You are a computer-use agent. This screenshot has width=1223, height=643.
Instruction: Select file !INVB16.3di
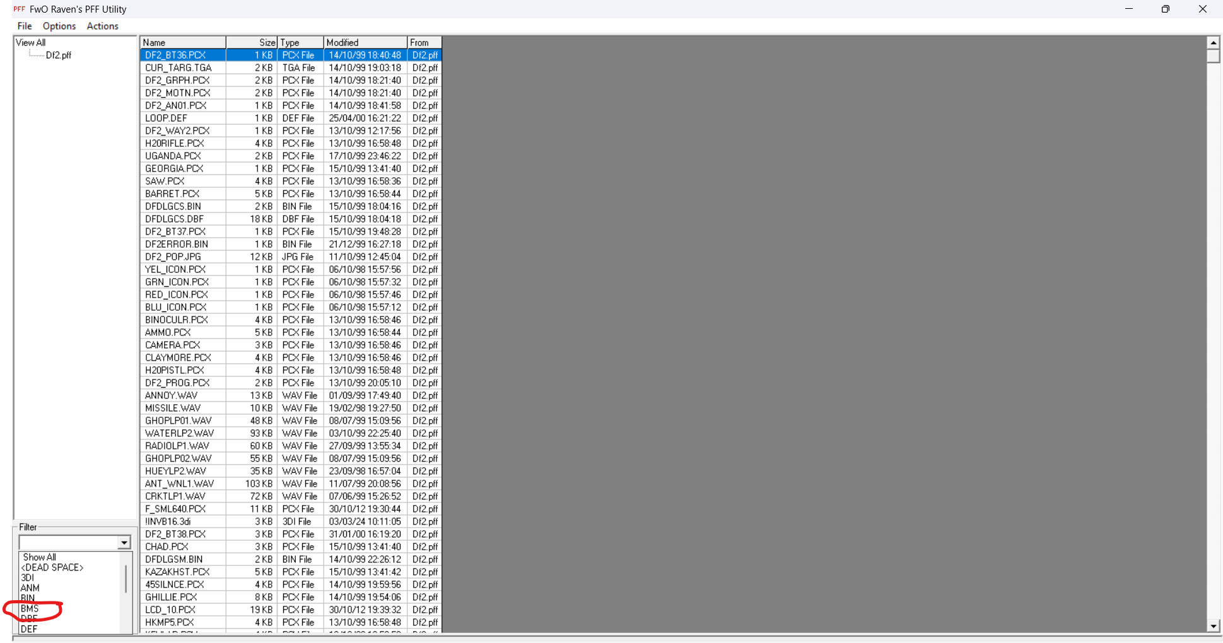point(168,521)
